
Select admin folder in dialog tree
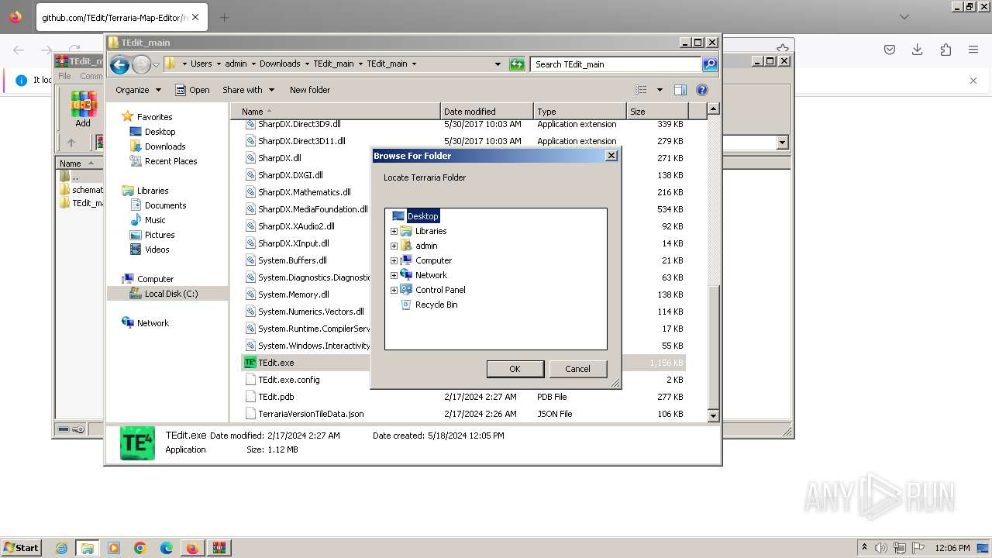point(426,246)
